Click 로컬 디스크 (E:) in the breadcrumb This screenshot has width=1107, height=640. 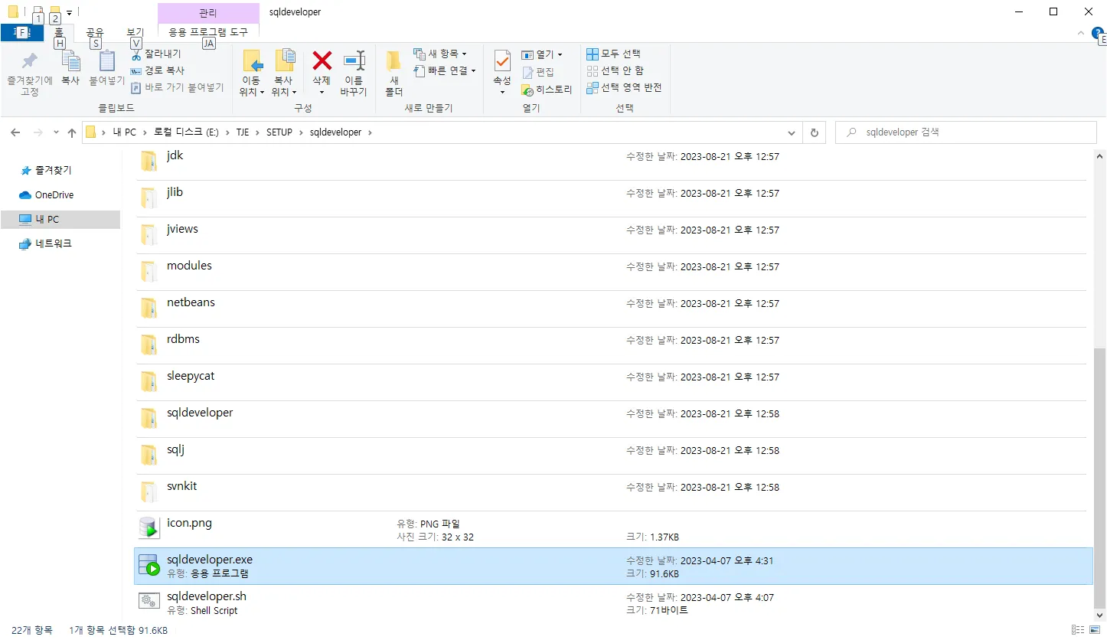pyautogui.click(x=186, y=132)
